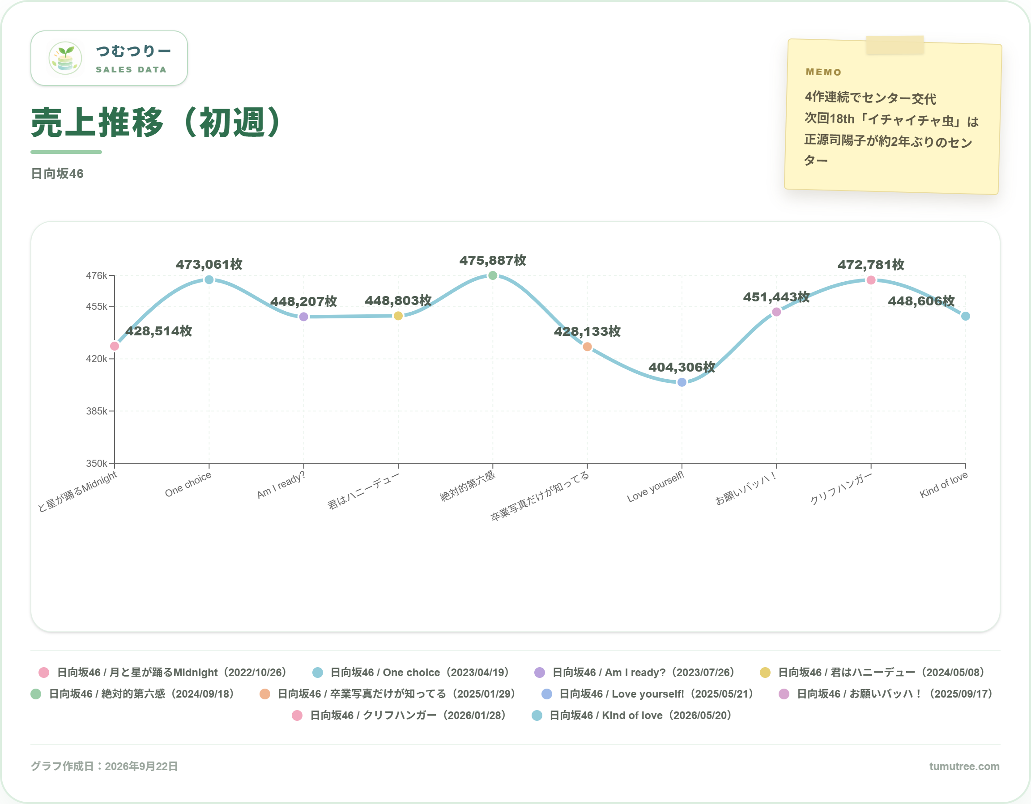Click memo text 4作連続でセンター交代

point(870,97)
